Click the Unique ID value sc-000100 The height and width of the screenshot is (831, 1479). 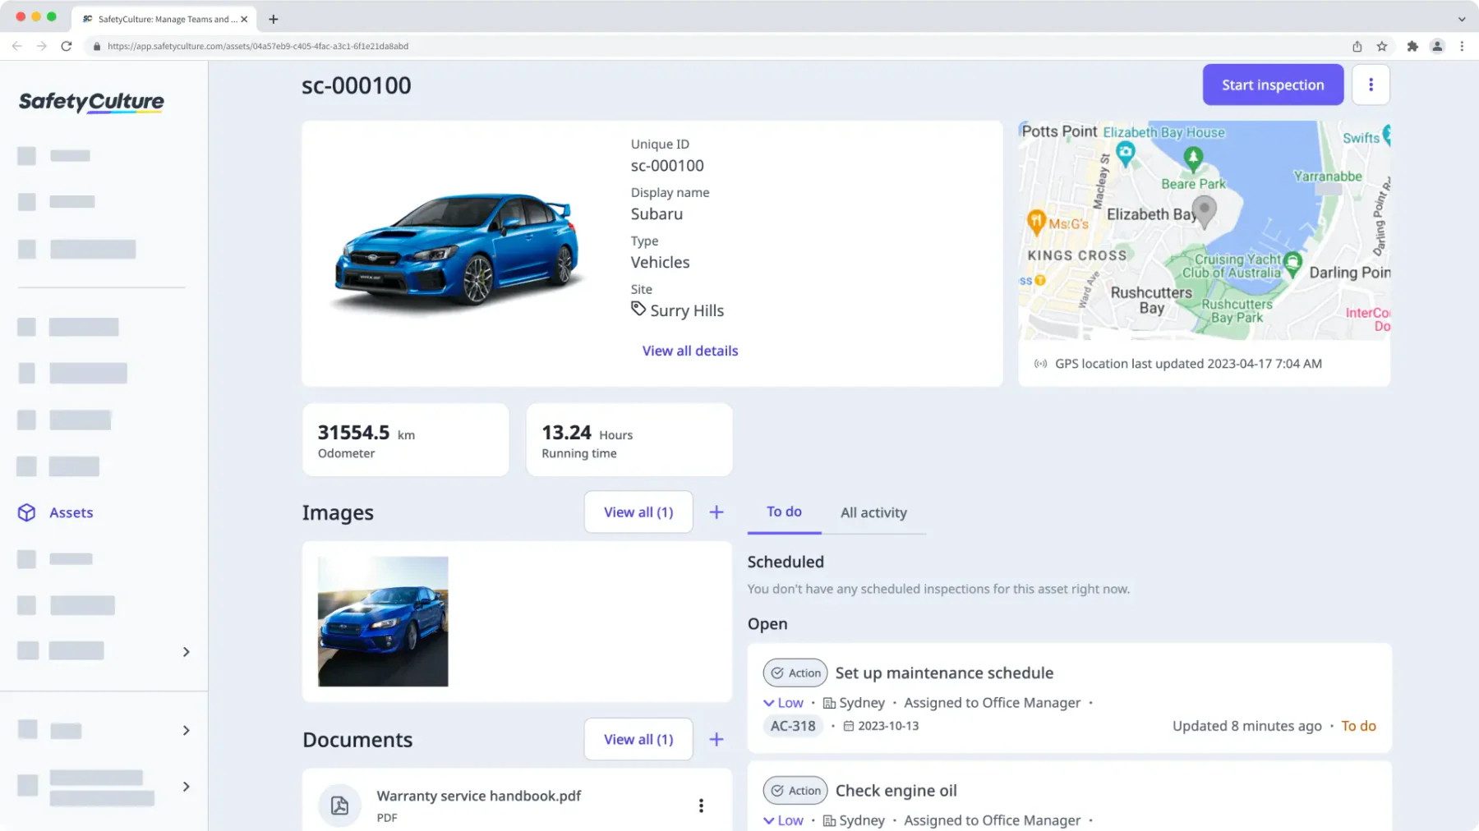667,166
